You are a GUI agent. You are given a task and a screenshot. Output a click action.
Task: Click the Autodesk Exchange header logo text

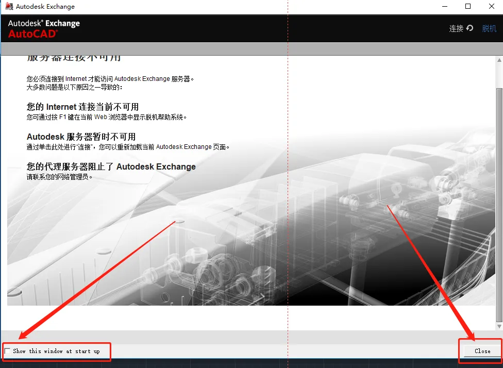[44, 23]
